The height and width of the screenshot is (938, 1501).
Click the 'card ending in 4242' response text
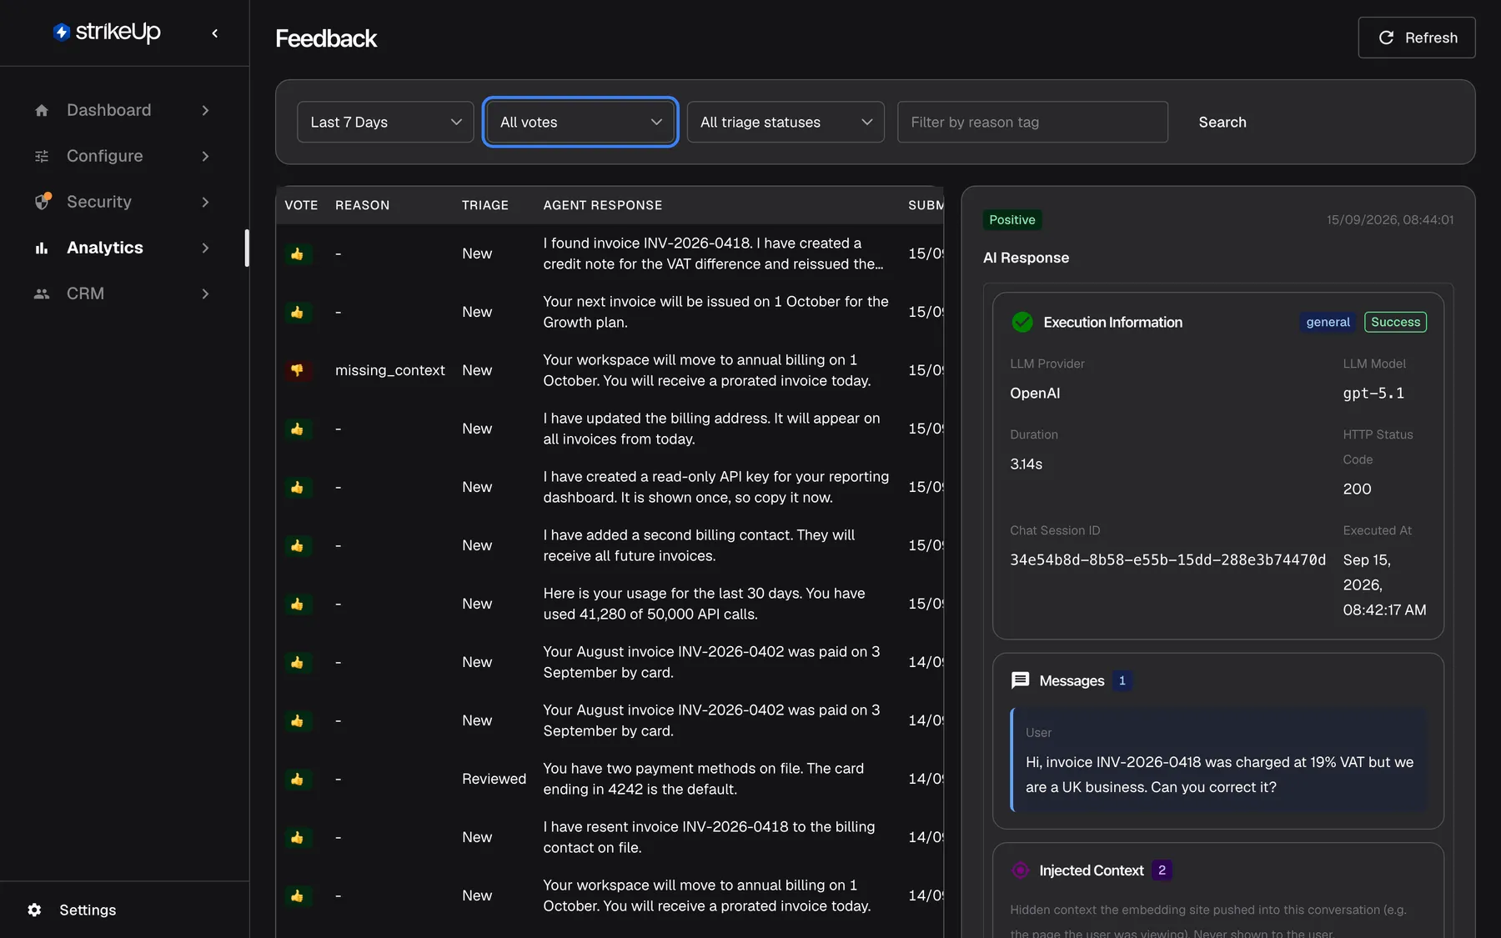pyautogui.click(x=704, y=779)
